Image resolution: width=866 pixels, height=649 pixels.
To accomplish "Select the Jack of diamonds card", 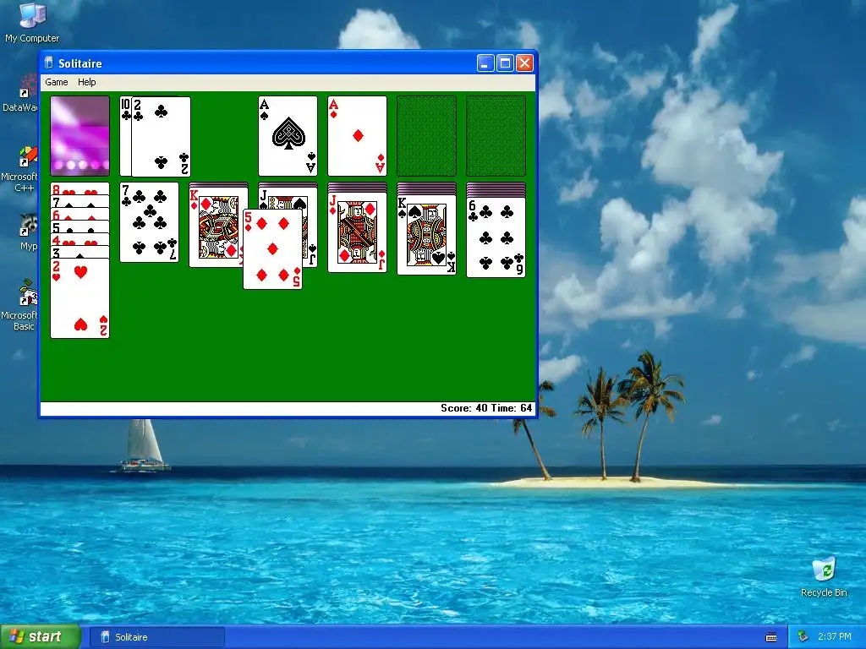I will (358, 232).
